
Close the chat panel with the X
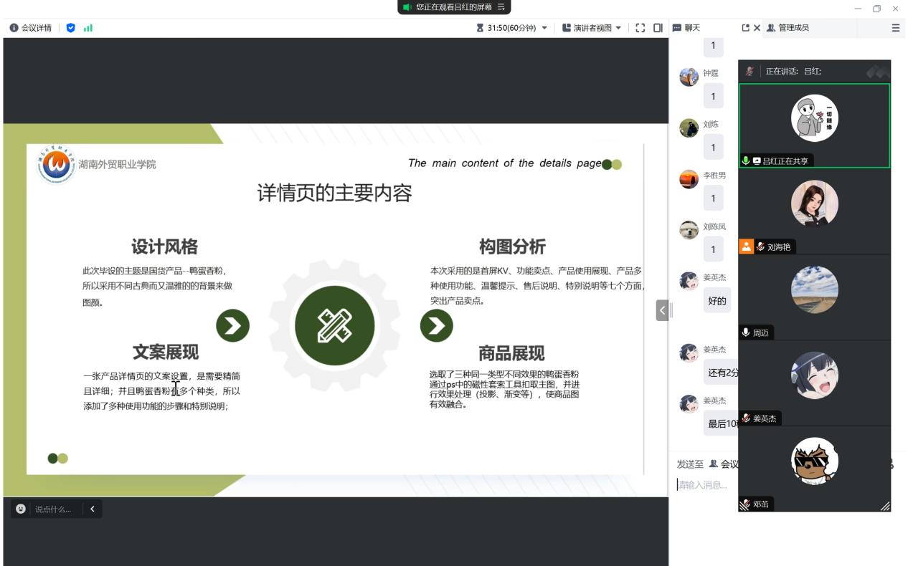pos(757,28)
